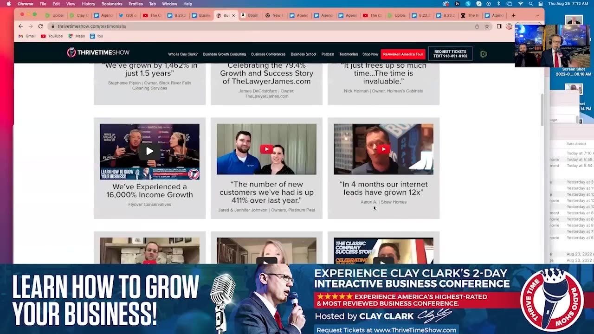Open the History menu

pyautogui.click(x=88, y=4)
